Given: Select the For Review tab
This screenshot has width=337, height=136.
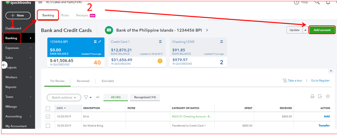Looking at the screenshot, I should [57, 81].
